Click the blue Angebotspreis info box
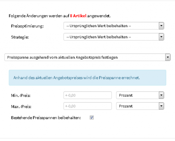This screenshot has width=175, height=141. coord(87,78)
